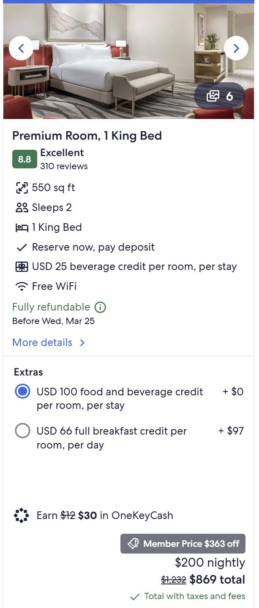Image resolution: width=259 pixels, height=608 pixels.
Task: Click the bed icon beside 1 King Bed
Action: coord(22,228)
